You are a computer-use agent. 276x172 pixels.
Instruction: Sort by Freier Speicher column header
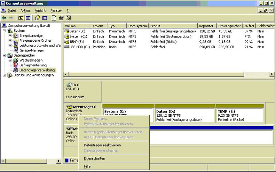tap(230, 26)
